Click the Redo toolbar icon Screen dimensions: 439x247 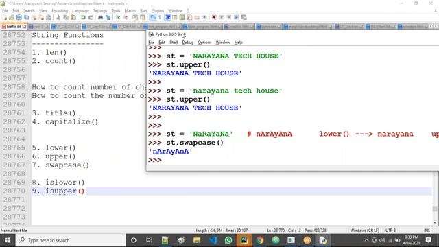click(91, 17)
